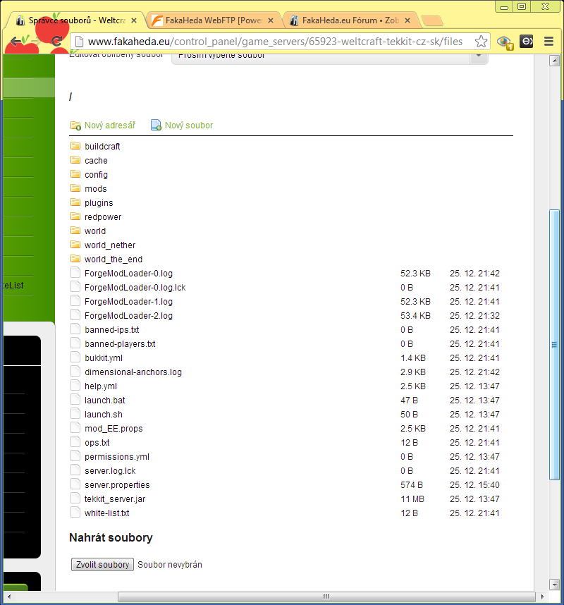The height and width of the screenshot is (605, 564).
Task: Click the file icon next to server.properties
Action: click(x=75, y=484)
